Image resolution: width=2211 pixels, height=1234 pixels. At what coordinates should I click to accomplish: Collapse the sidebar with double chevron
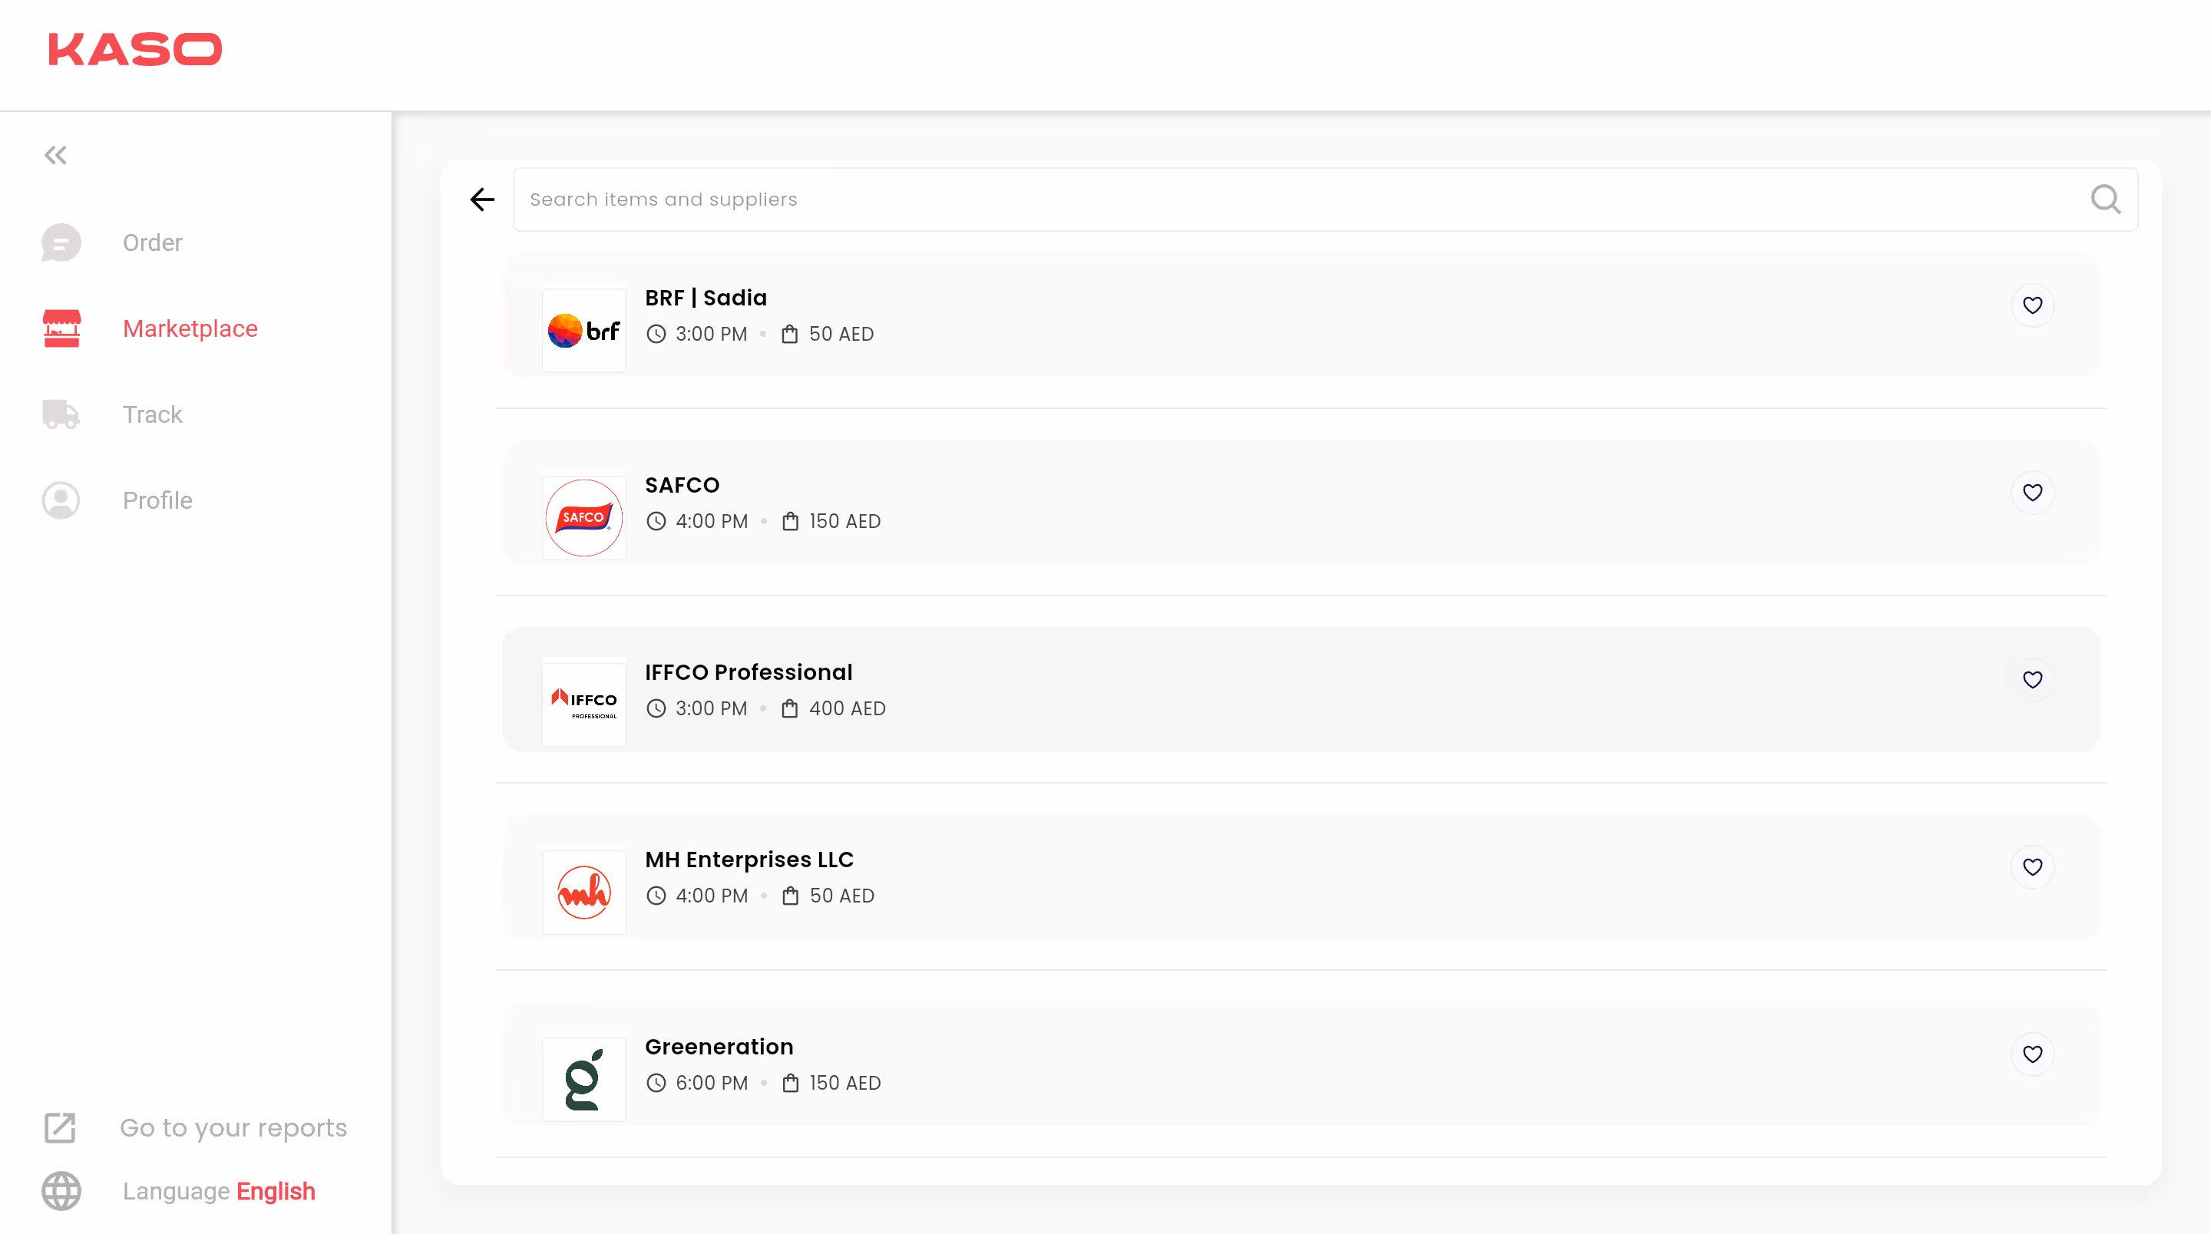point(56,155)
